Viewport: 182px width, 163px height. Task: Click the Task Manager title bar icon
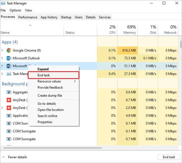tap(3, 3)
